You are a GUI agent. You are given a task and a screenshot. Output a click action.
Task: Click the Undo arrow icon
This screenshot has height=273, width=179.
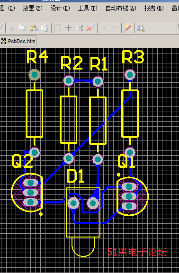coord(104,28)
